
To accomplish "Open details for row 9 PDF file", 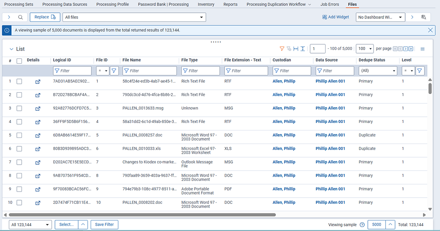I will coord(37,189).
